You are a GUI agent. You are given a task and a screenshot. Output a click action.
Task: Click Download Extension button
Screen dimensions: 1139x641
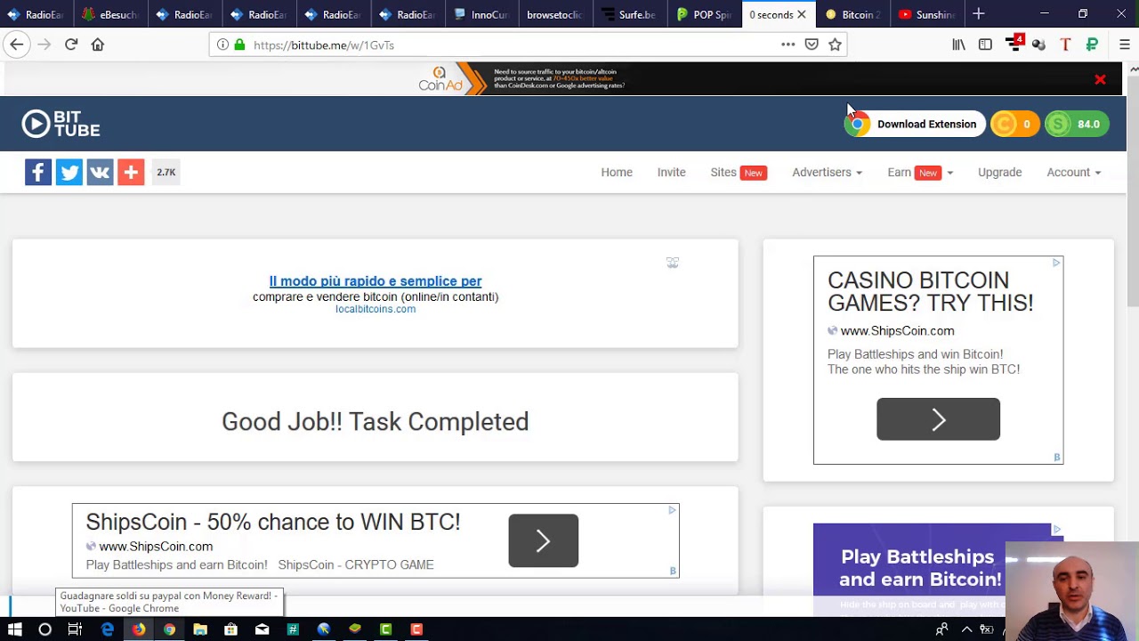[x=914, y=125]
